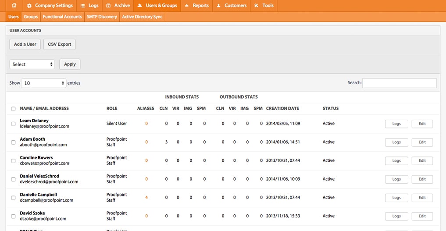Open the Active Directory Sync tab

tap(142, 17)
